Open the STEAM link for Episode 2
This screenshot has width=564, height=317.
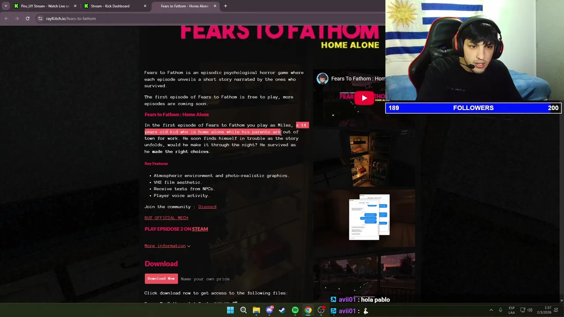(200, 229)
